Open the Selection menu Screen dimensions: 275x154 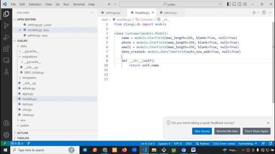(x=35, y=4)
